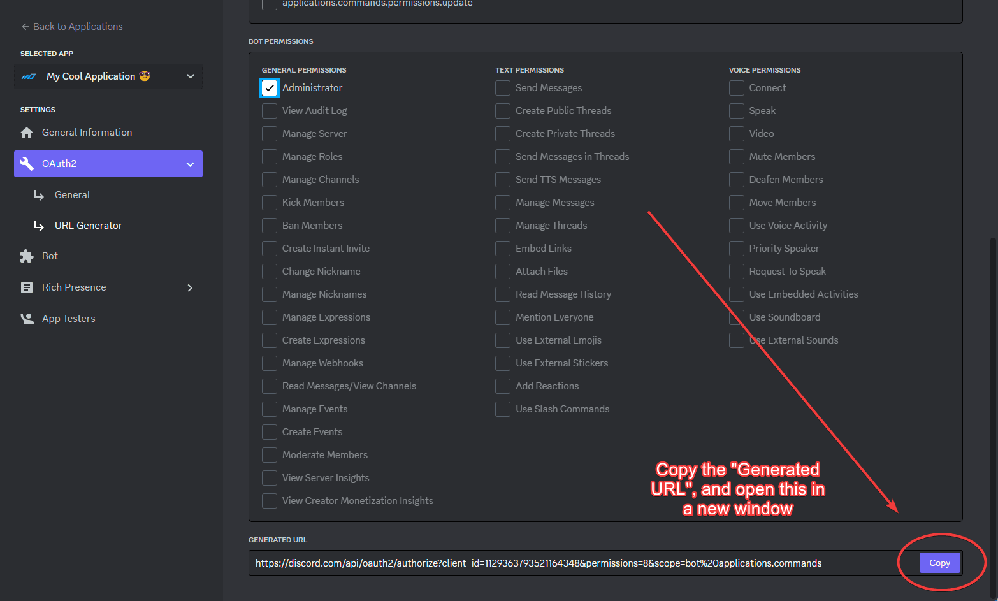
Task: Enable the Send TTS Messages checkbox
Action: tap(503, 180)
